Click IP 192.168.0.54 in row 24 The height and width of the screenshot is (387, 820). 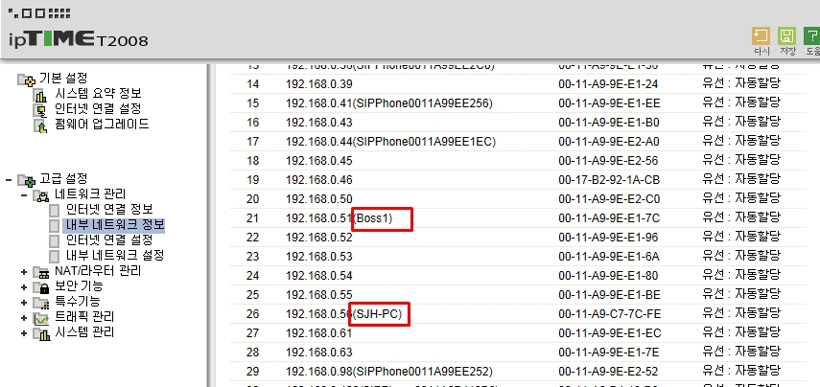[x=319, y=276]
